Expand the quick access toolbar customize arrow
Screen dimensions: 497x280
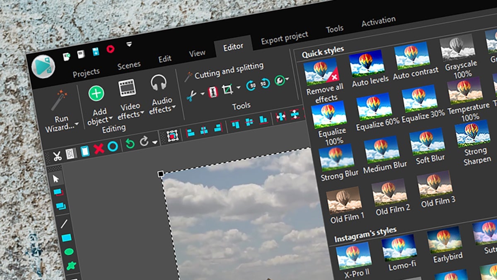click(x=129, y=44)
